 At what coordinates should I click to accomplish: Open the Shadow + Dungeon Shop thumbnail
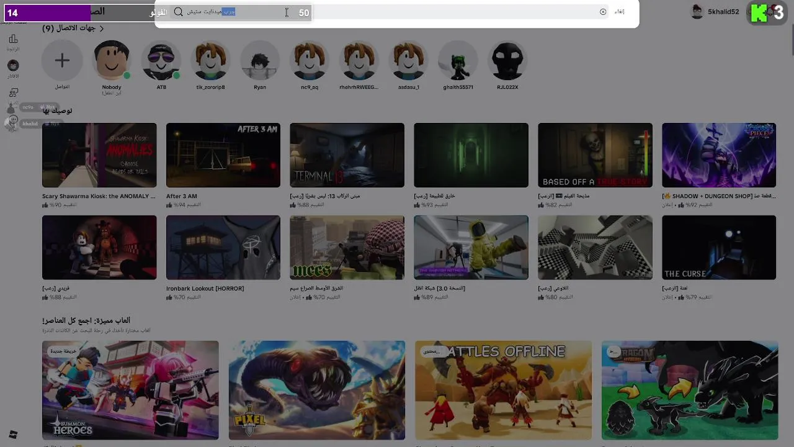click(719, 155)
